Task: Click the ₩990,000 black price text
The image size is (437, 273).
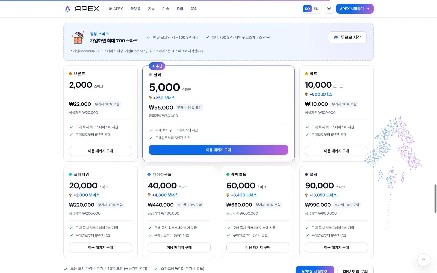Action: point(318,205)
